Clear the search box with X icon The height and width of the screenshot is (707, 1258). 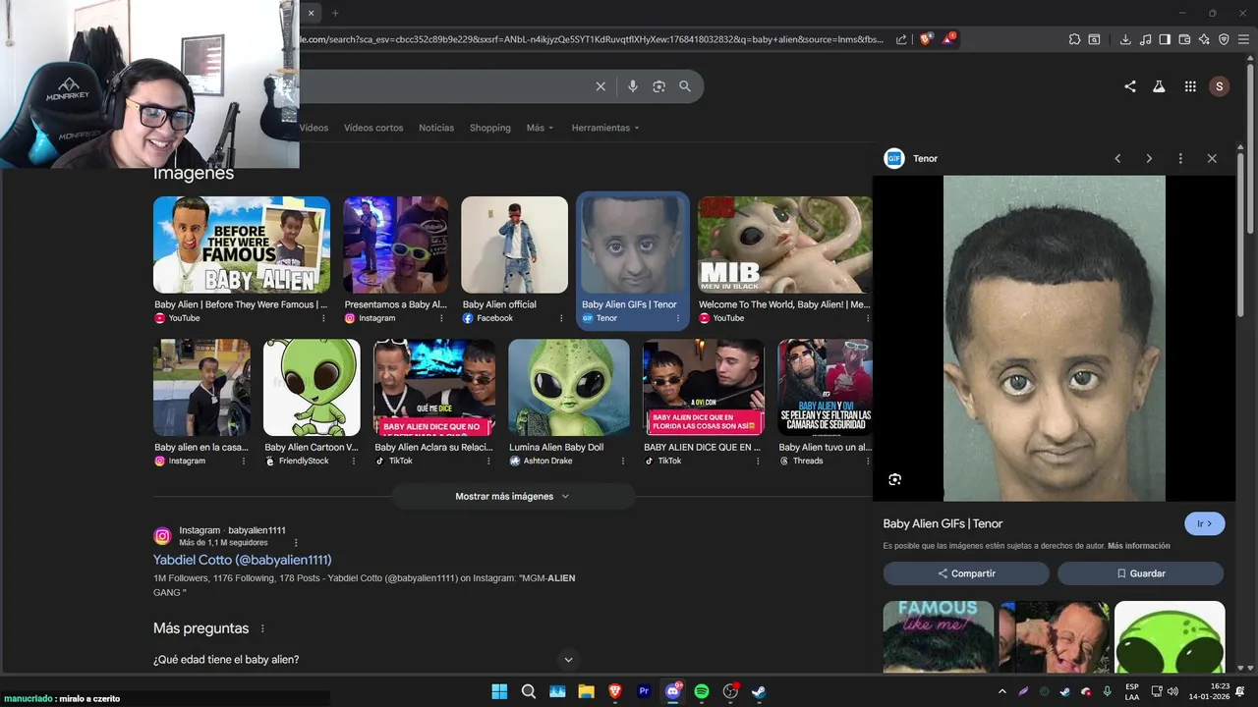tap(600, 86)
